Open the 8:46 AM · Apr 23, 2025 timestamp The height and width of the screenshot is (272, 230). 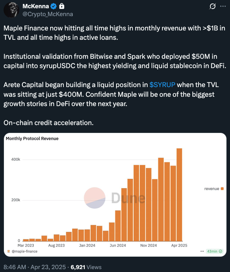(35, 267)
